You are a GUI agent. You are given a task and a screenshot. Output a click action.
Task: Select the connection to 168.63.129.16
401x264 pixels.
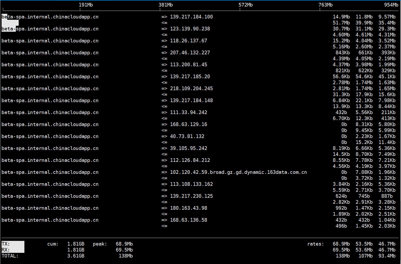[188, 124]
